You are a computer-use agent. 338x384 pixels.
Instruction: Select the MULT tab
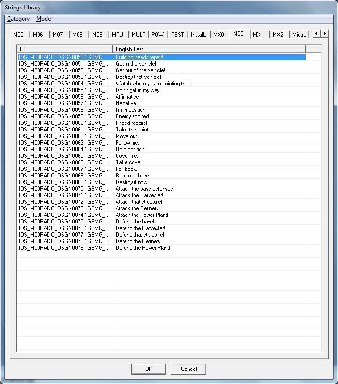138,35
